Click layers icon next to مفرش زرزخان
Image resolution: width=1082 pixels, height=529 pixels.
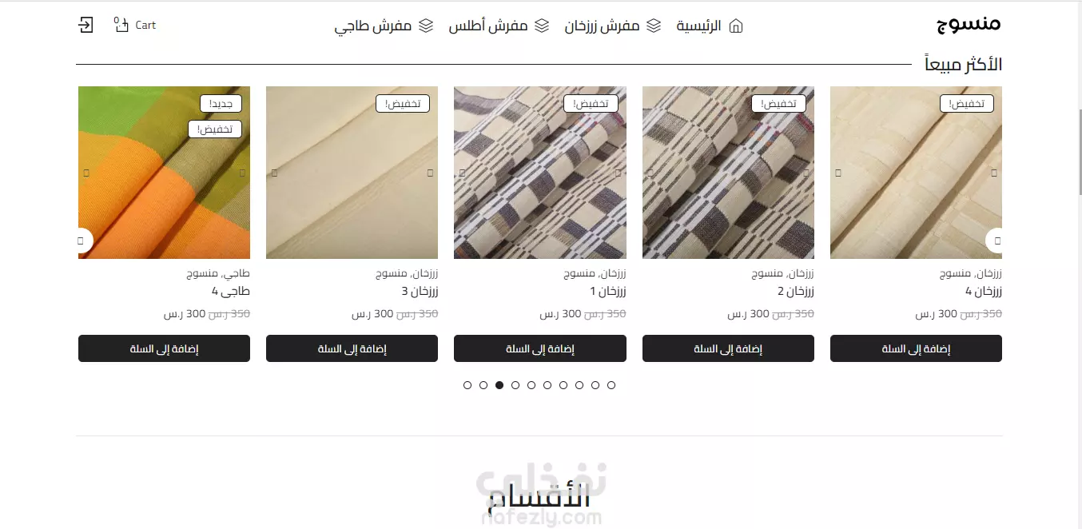pos(654,26)
